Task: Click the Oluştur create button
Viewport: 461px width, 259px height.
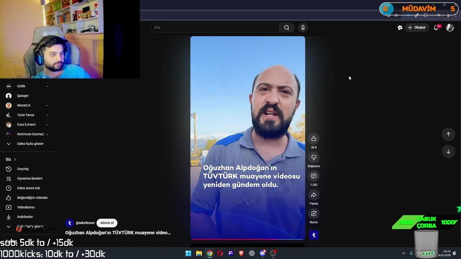Action: tap(417, 27)
